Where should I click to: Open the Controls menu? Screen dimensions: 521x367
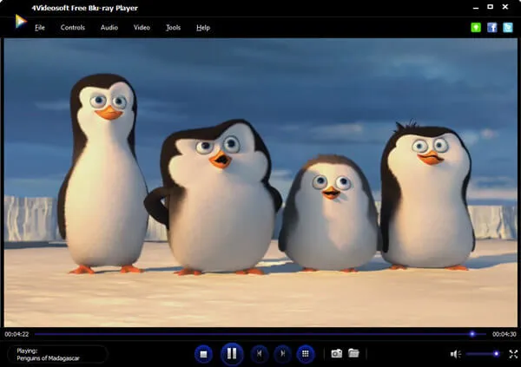(x=72, y=28)
